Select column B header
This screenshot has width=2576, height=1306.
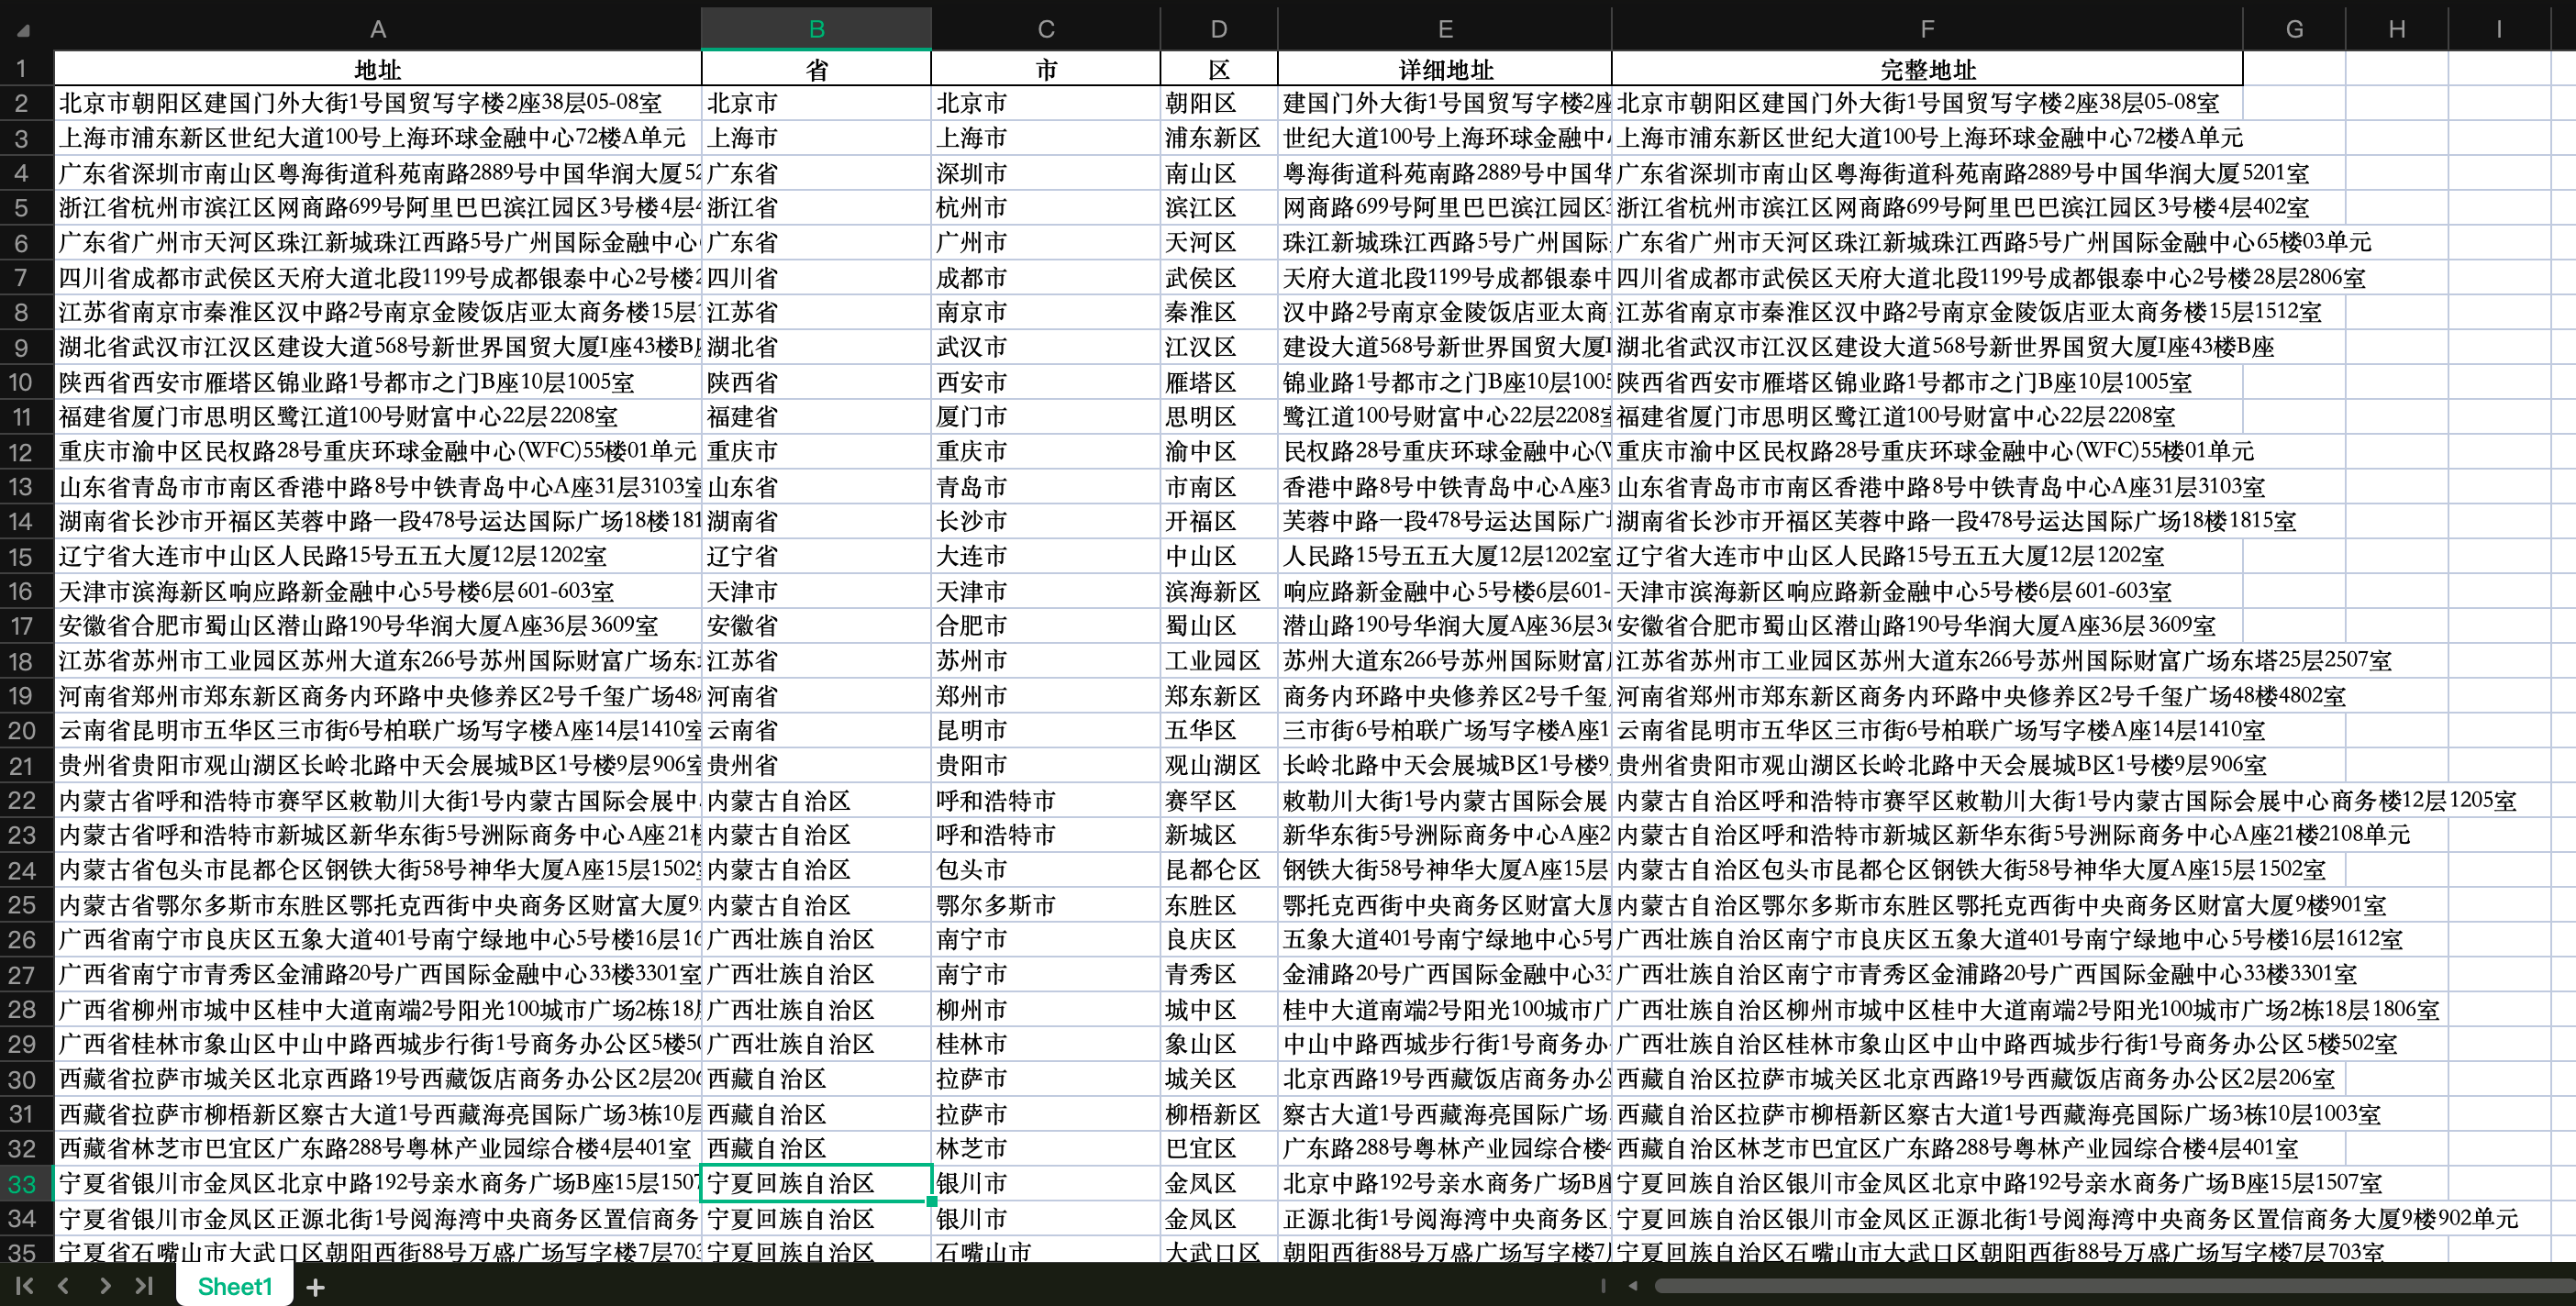click(x=816, y=29)
